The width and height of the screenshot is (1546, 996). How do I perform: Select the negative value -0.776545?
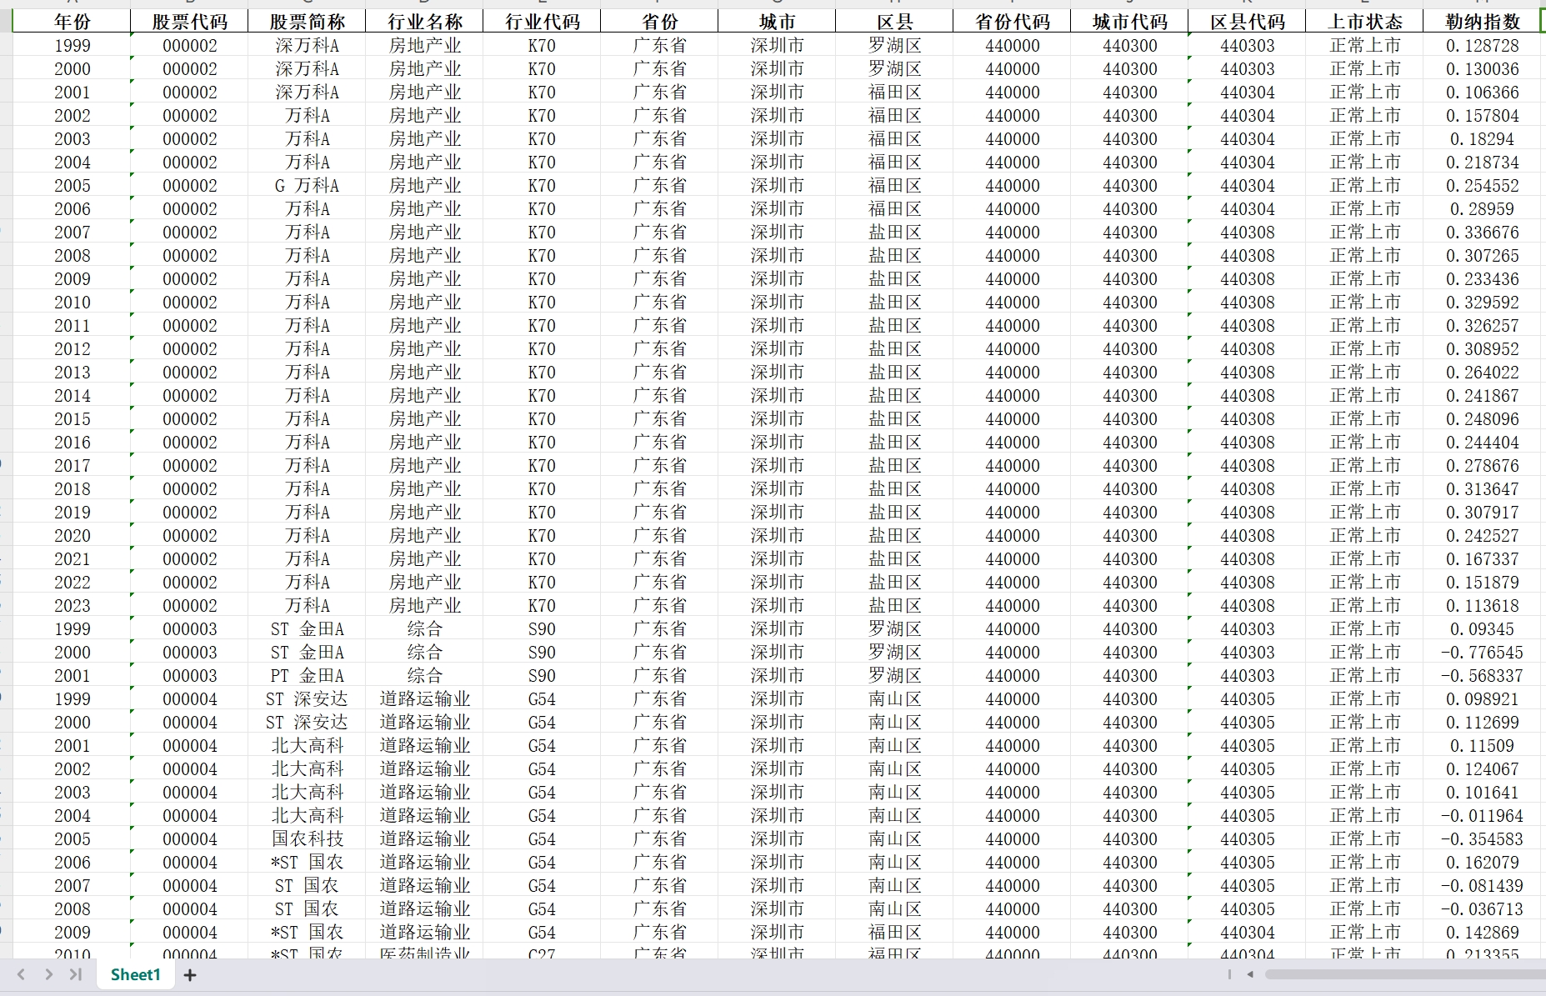tap(1482, 653)
